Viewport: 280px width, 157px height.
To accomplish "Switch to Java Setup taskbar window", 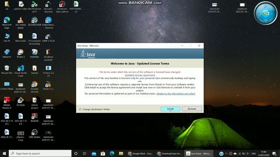I will coord(199,154).
